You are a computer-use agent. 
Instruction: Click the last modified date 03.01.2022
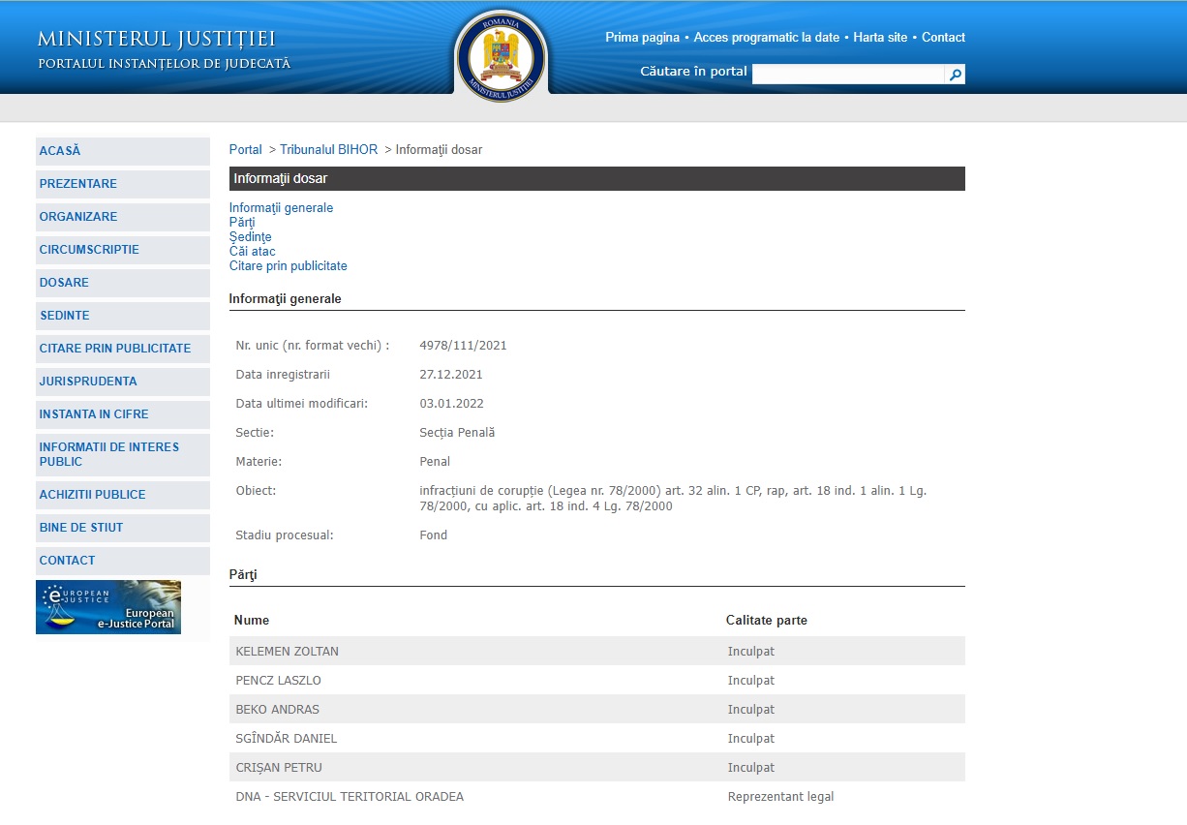[x=451, y=404]
